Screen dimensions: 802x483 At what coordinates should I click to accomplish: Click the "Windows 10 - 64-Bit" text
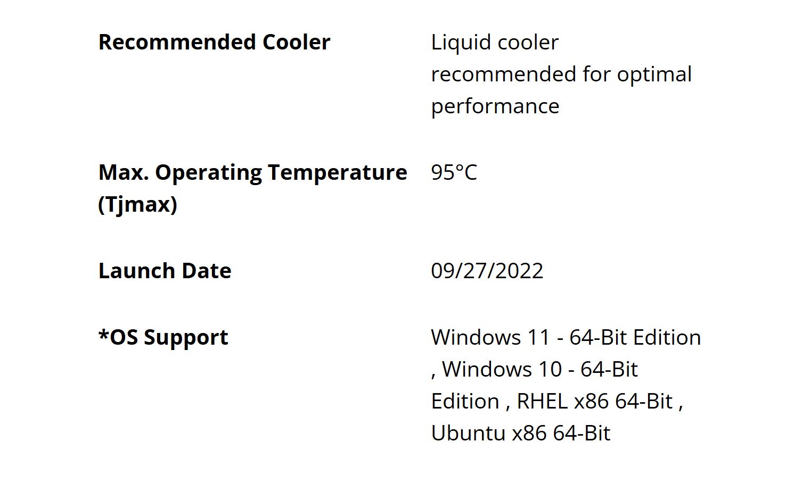539,369
